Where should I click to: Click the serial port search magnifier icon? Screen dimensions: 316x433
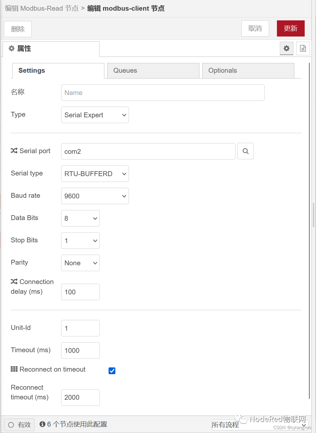point(246,151)
